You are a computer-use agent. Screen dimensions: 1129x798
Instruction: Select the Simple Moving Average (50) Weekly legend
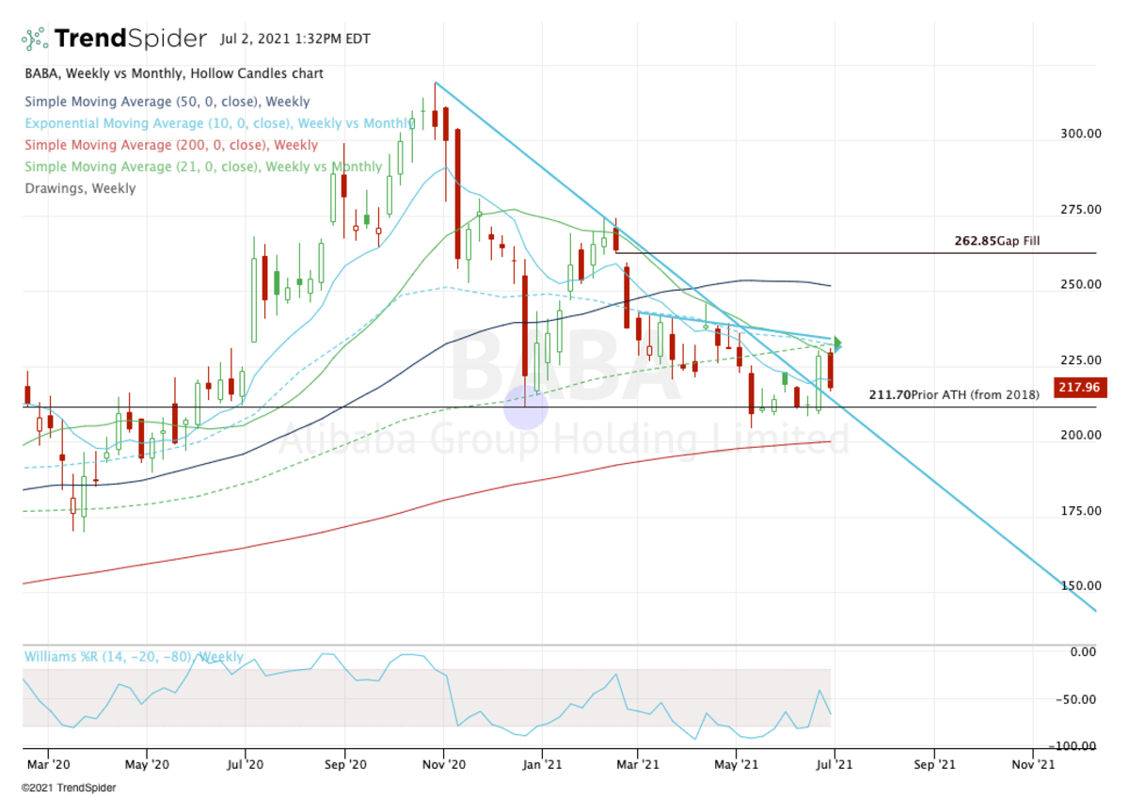[x=167, y=102]
